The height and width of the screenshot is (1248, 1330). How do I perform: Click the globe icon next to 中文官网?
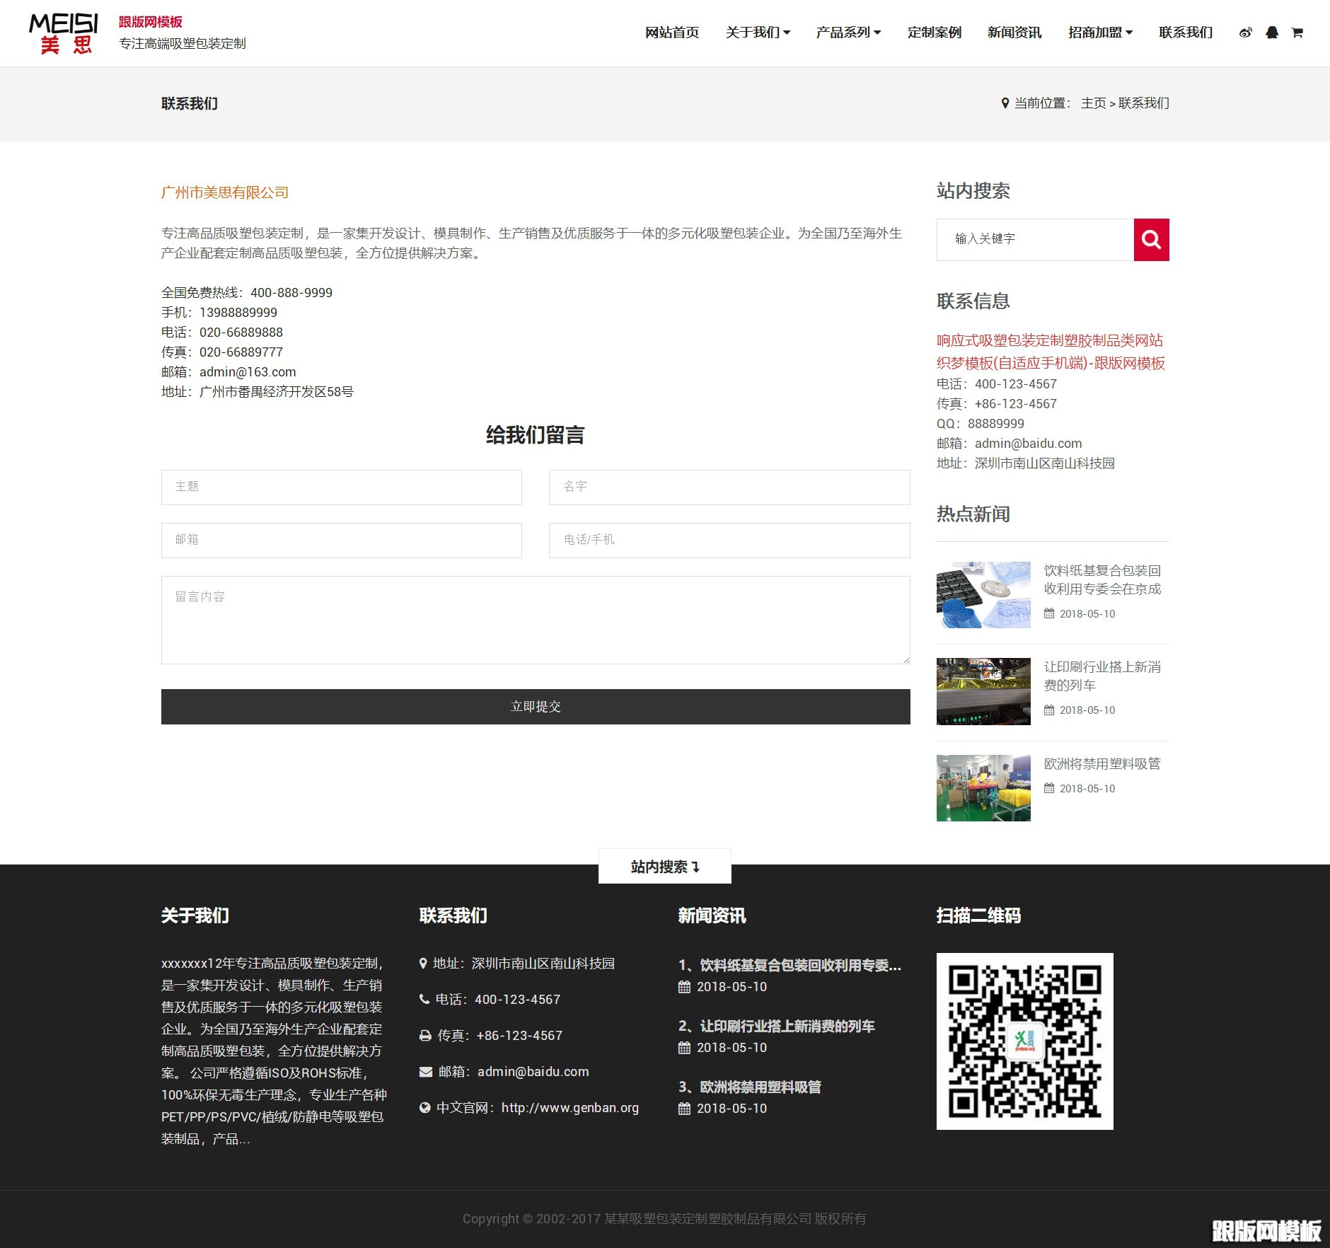pyautogui.click(x=424, y=1107)
